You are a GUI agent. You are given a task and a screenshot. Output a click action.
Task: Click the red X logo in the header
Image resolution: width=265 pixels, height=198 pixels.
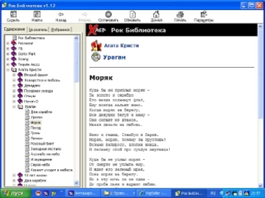(x=93, y=30)
